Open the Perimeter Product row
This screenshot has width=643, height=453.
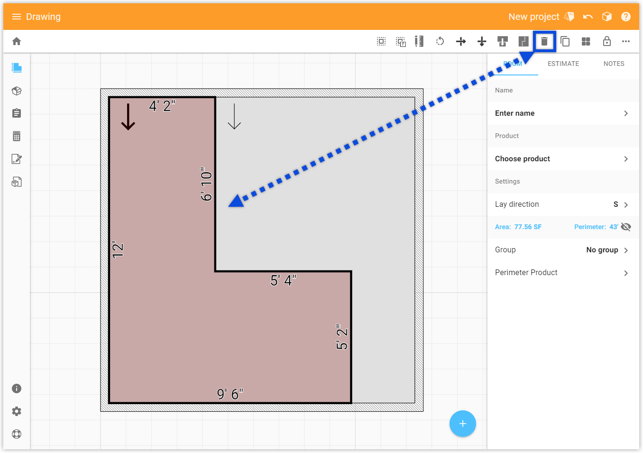point(563,273)
